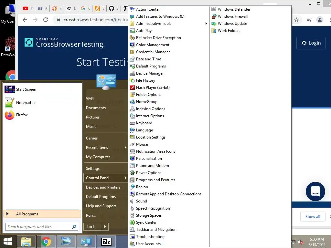Open Chrome profile avatar icon
Viewport: 331px width, 248px height.
click(x=320, y=20)
